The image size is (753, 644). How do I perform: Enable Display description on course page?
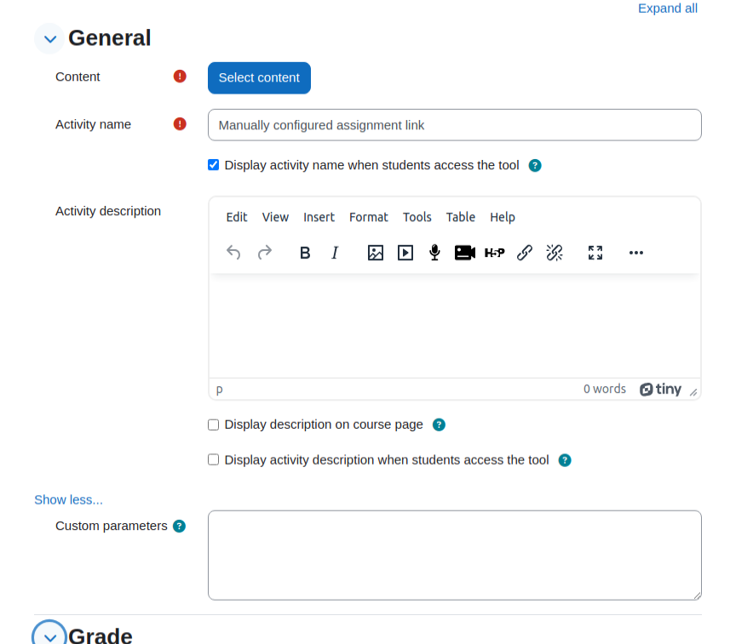pos(213,425)
